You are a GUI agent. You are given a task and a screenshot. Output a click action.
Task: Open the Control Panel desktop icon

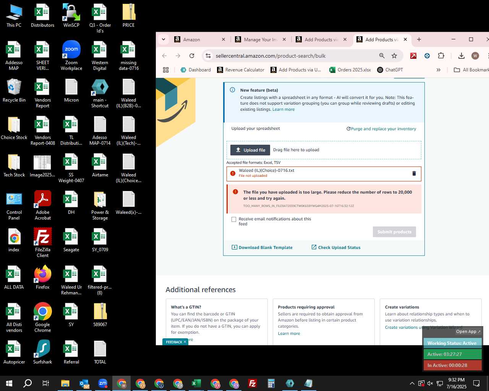[x=14, y=205]
